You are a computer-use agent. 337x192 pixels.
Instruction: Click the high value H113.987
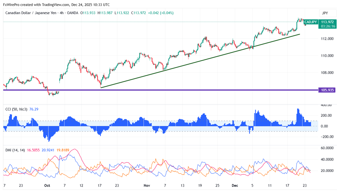coord(105,13)
